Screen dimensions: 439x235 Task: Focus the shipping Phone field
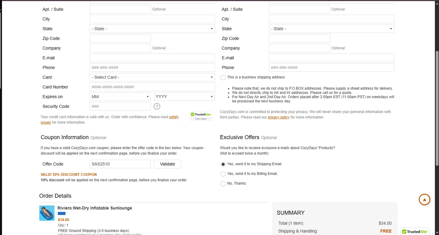click(331, 68)
